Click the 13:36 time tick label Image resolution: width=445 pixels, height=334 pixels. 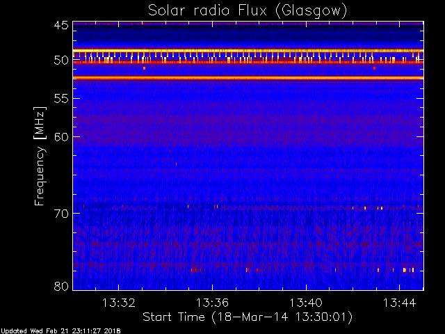pyautogui.click(x=212, y=303)
